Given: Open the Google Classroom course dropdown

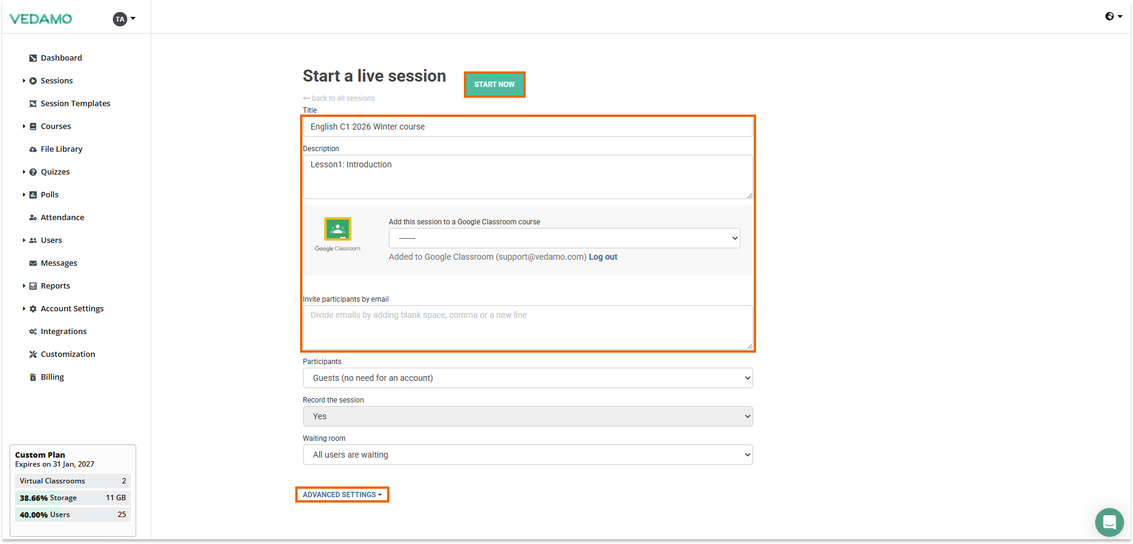Looking at the screenshot, I should click(564, 238).
